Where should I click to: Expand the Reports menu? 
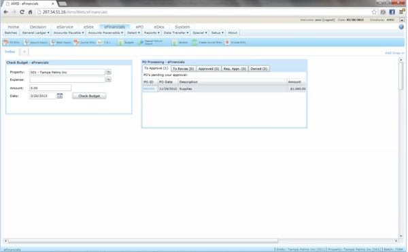click(152, 33)
